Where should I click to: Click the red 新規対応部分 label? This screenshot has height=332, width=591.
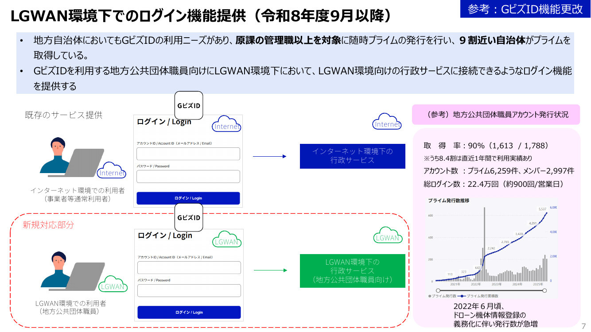[48, 225]
